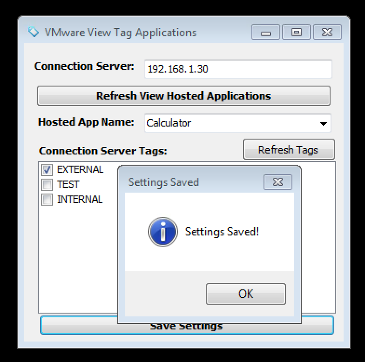Minimize the VMware View Tag Applications window

point(266,33)
